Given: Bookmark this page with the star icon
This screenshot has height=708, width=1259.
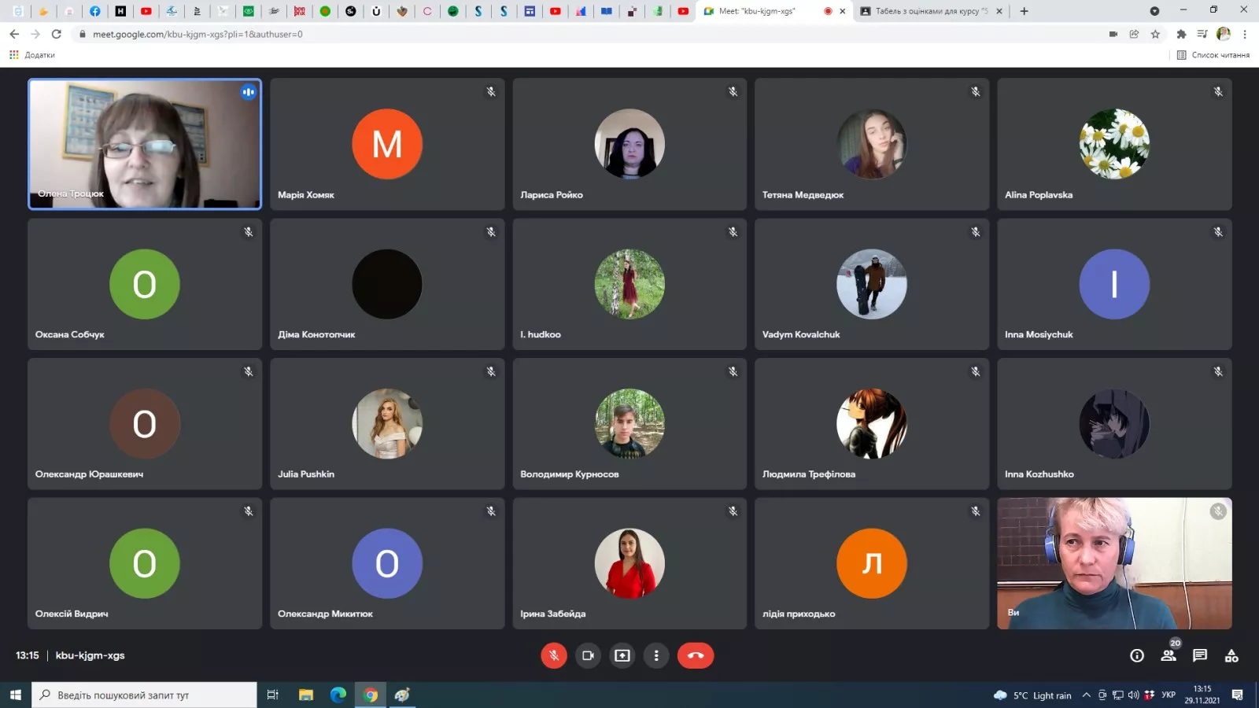Looking at the screenshot, I should 1155,34.
